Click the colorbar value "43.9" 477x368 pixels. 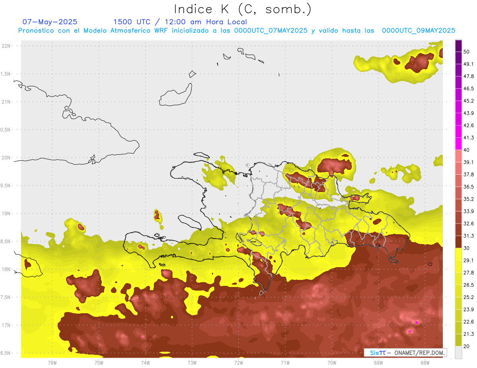pos(469,113)
